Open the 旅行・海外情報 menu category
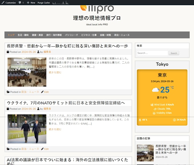 click(54, 35)
